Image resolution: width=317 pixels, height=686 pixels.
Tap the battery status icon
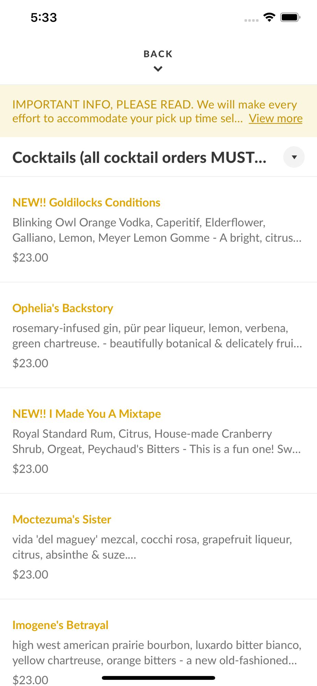[290, 17]
